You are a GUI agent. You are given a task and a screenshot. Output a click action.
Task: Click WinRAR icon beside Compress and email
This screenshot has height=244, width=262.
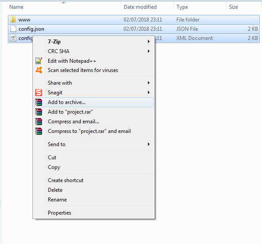tap(39, 122)
